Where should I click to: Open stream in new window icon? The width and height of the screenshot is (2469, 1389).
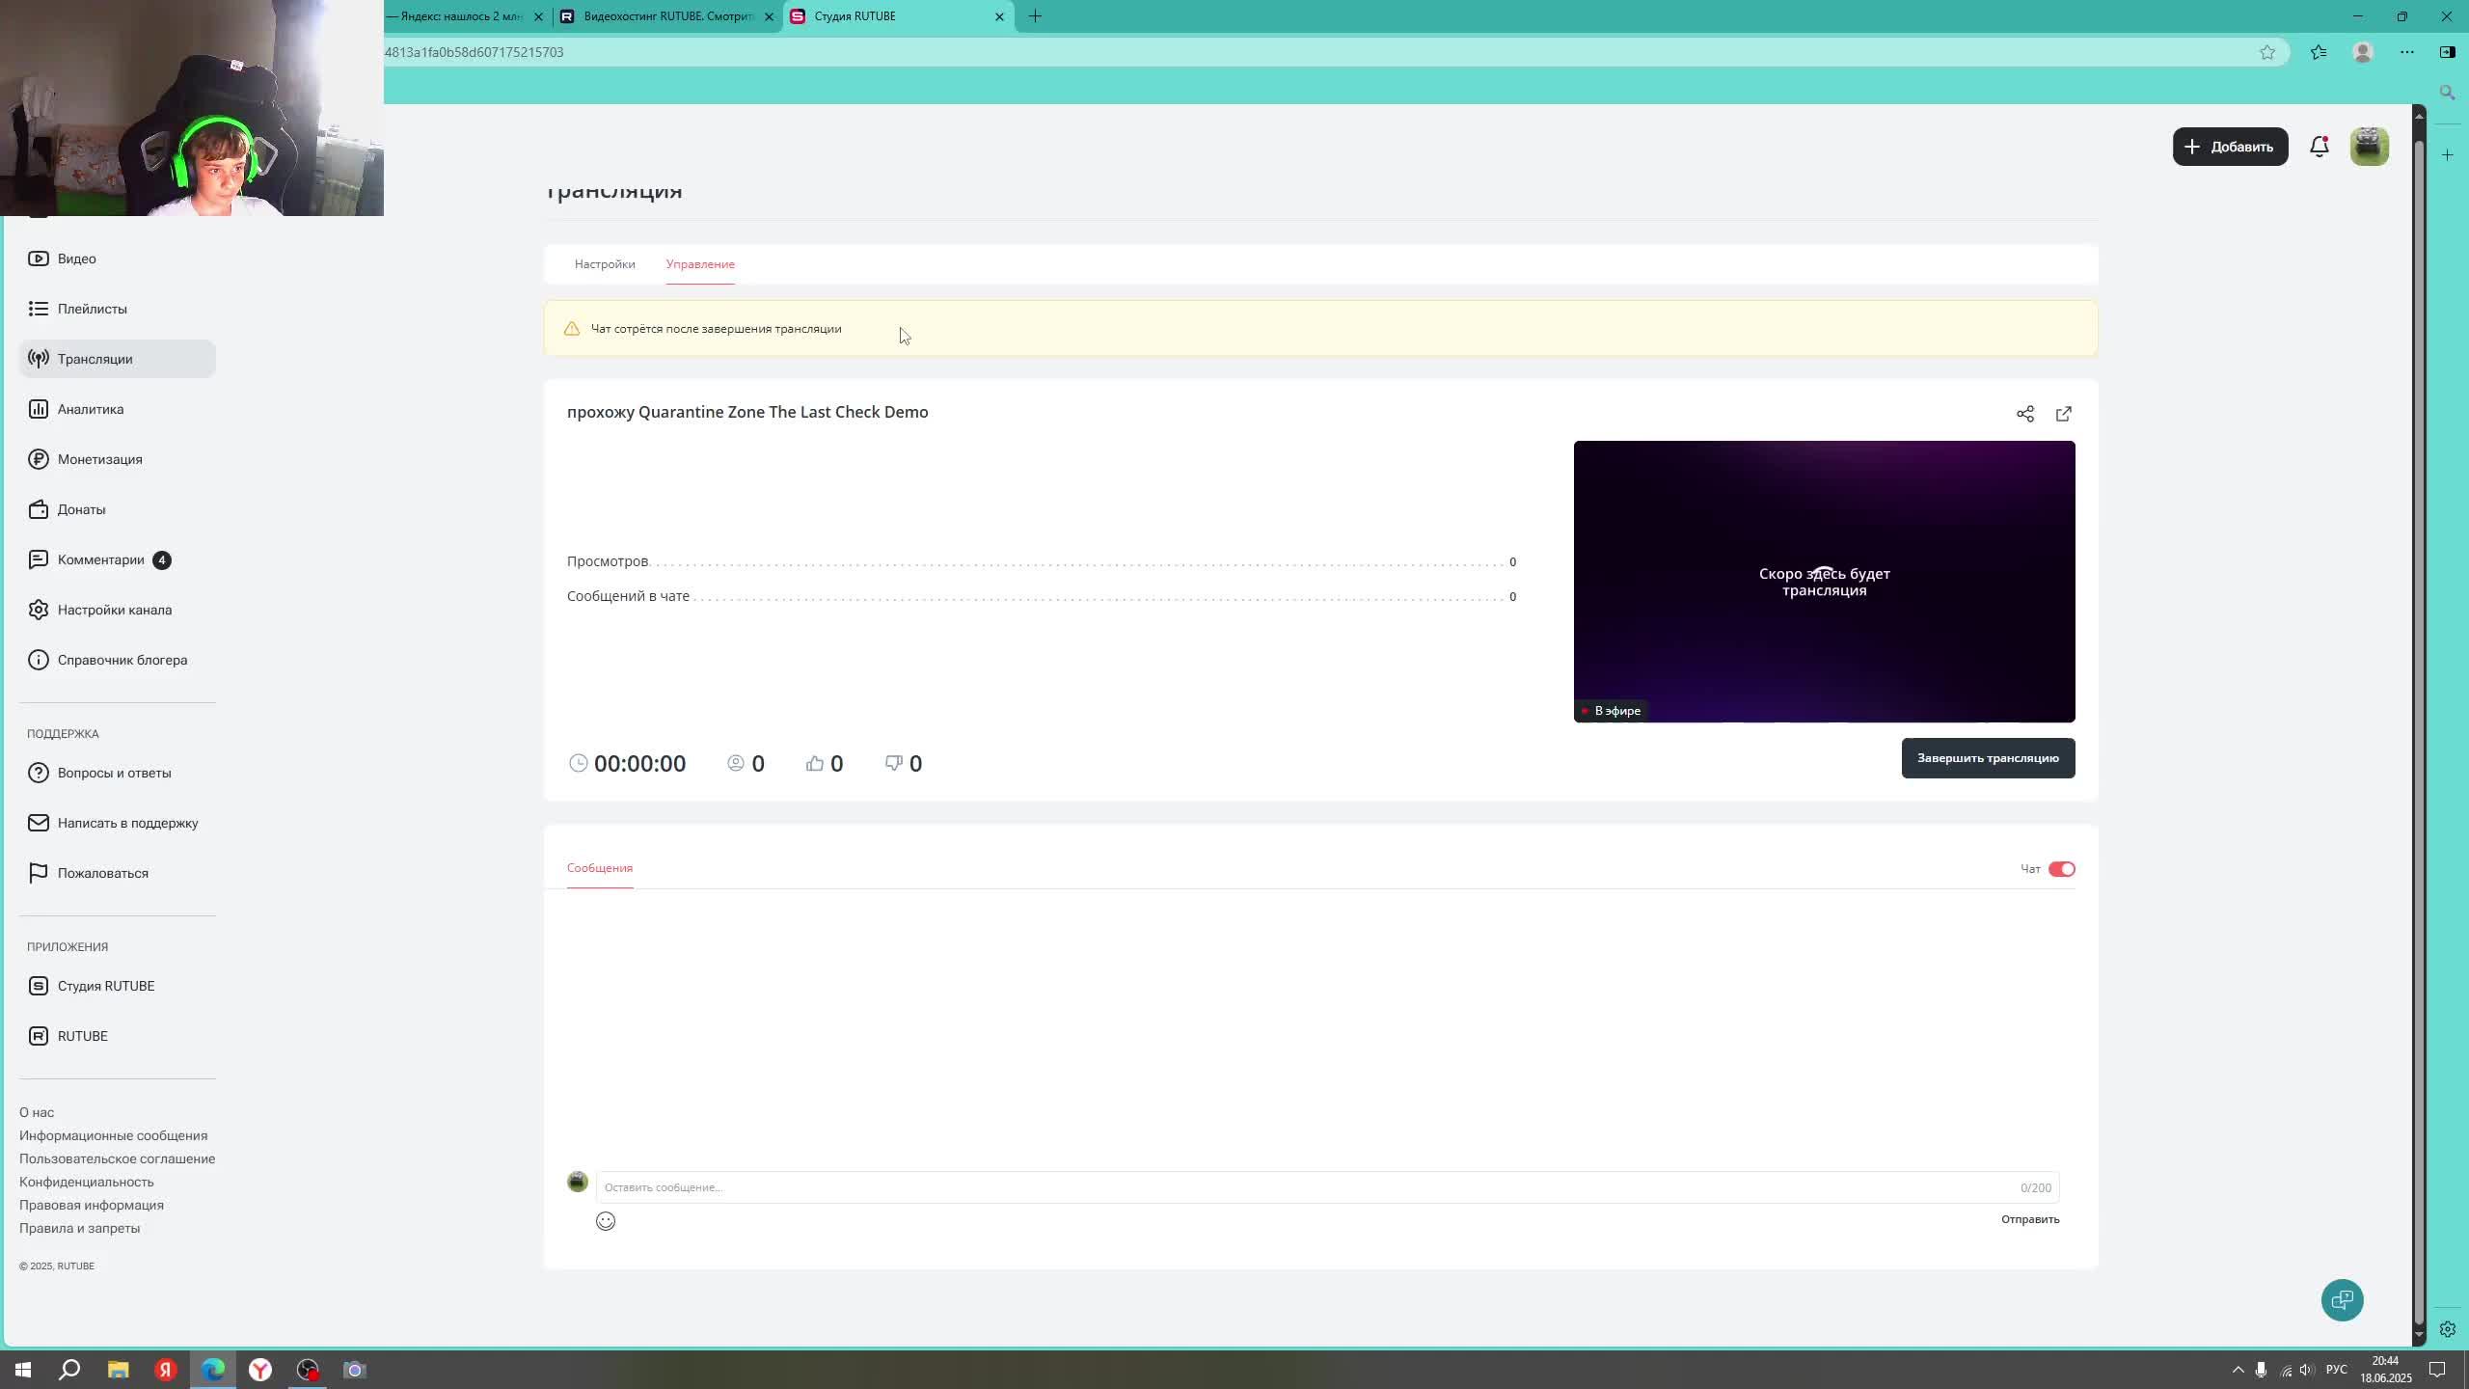tap(2064, 414)
